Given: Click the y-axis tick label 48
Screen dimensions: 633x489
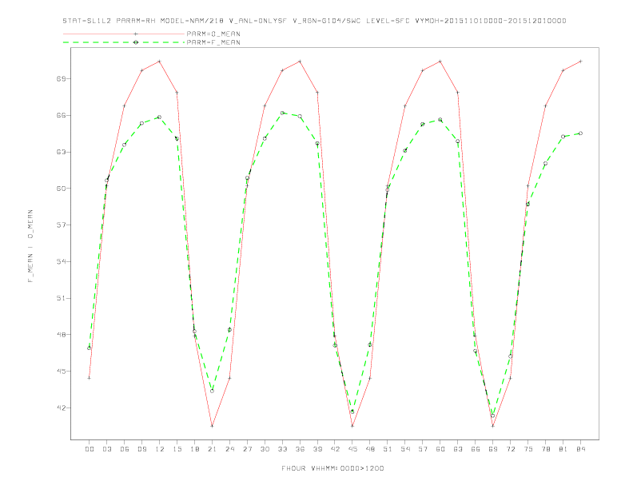Looking at the screenshot, I should (61, 335).
